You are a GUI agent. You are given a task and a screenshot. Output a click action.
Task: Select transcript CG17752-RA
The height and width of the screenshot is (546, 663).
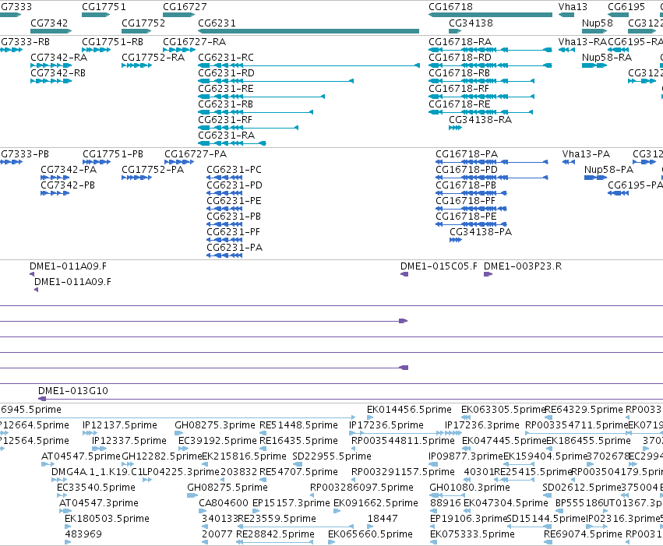coord(153,58)
